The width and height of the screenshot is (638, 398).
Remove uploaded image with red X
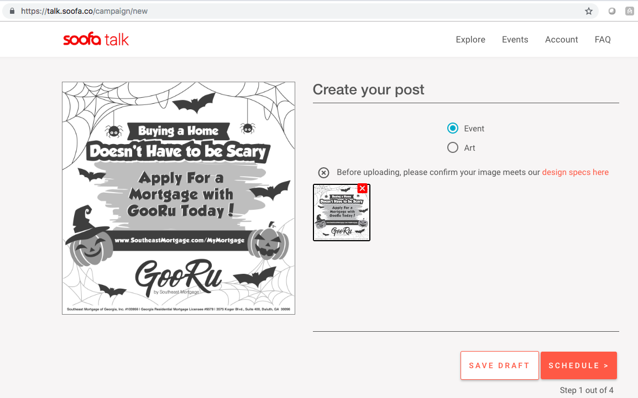click(362, 188)
